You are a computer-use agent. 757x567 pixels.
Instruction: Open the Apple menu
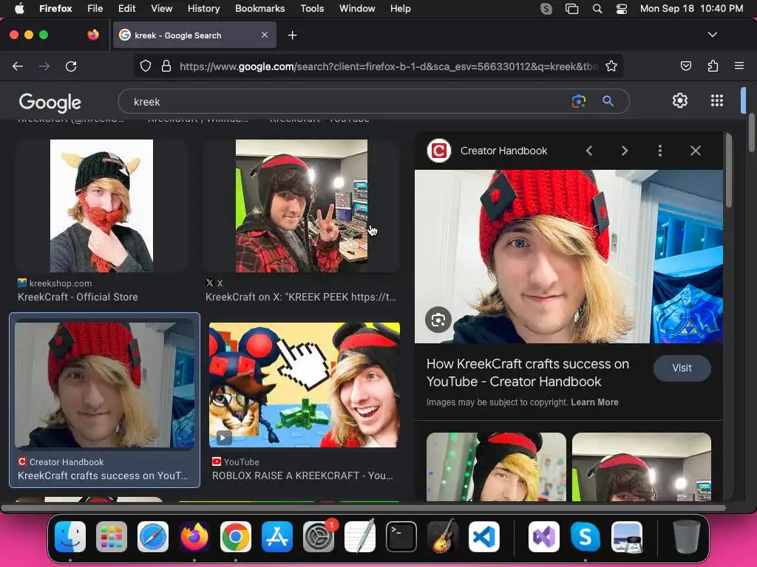[x=18, y=9]
